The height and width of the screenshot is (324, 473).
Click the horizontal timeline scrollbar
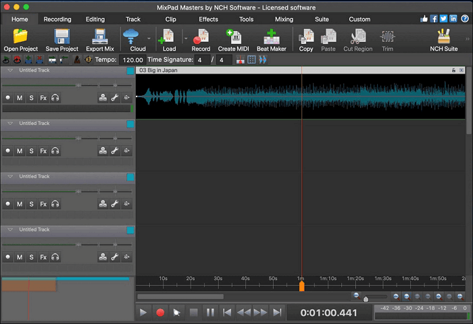pos(180,297)
